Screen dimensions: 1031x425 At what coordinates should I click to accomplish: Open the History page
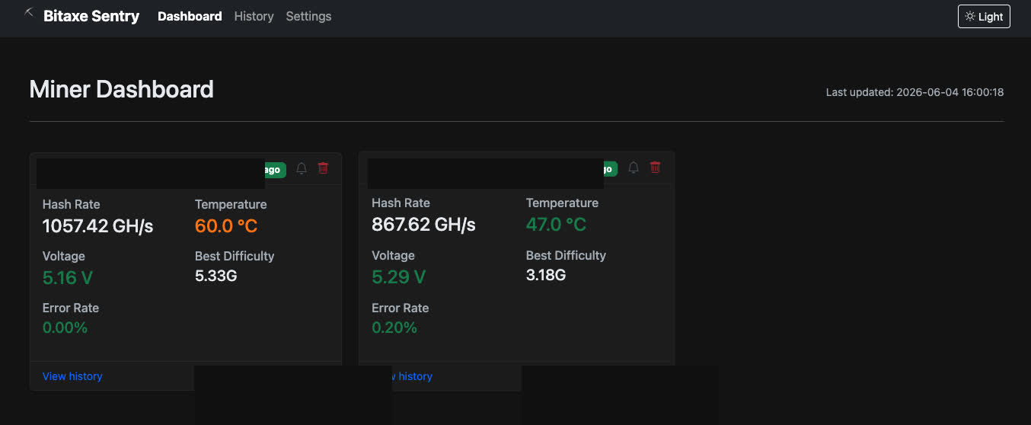[x=254, y=16]
